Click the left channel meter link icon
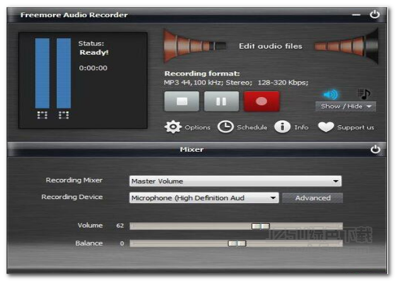395x281 pixels. pyautogui.click(x=42, y=115)
